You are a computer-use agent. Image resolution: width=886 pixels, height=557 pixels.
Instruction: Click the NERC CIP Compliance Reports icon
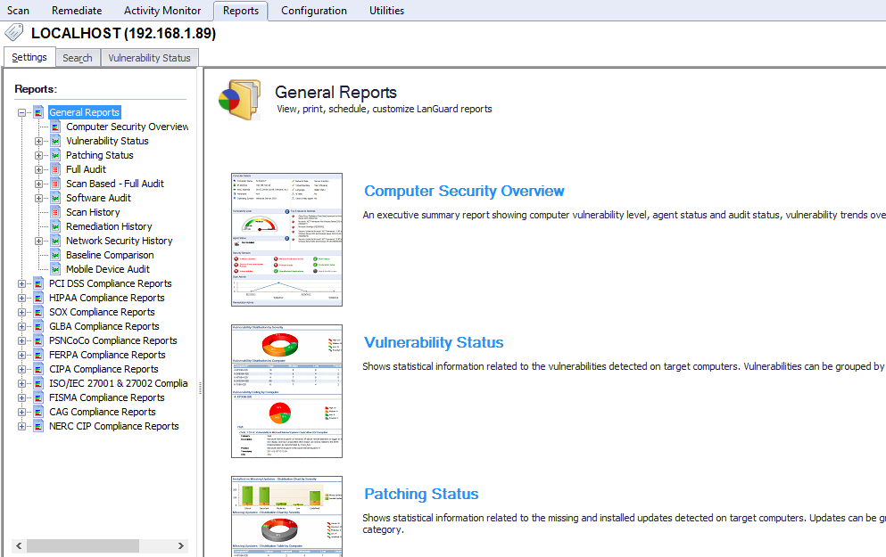click(38, 426)
